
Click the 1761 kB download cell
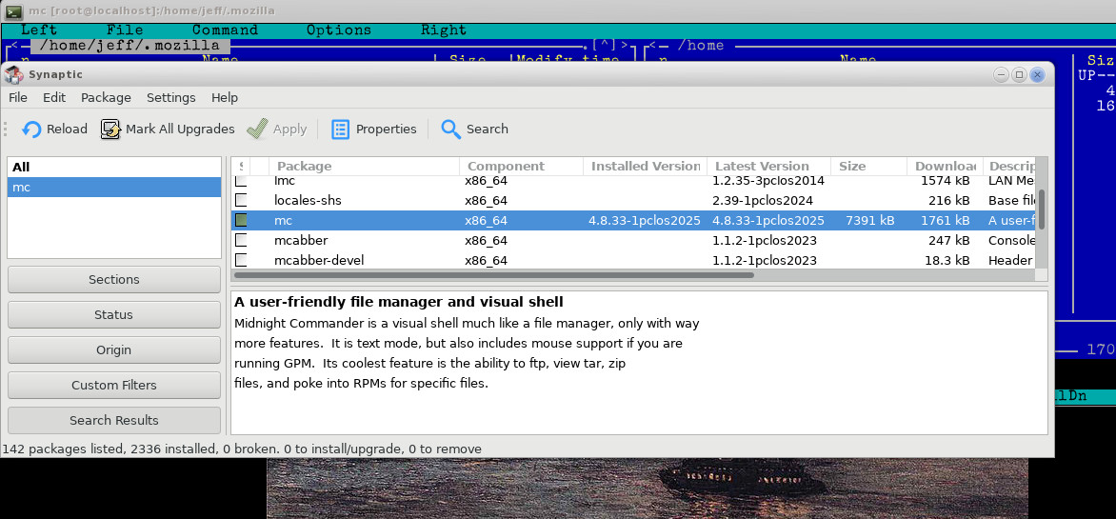[x=946, y=220]
